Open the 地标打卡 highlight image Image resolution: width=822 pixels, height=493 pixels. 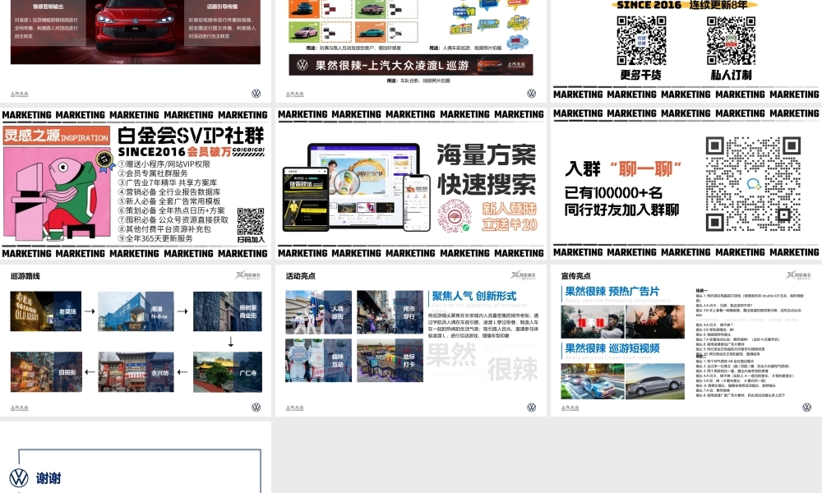pyautogui.click(x=390, y=360)
